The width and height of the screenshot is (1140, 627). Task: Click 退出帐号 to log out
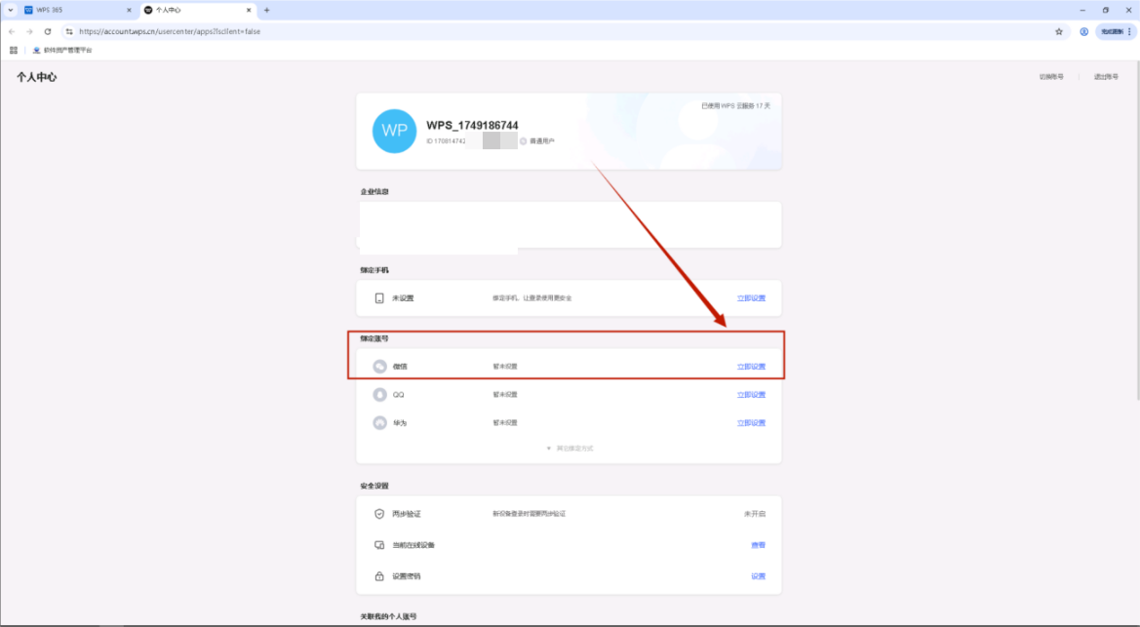click(x=1106, y=77)
